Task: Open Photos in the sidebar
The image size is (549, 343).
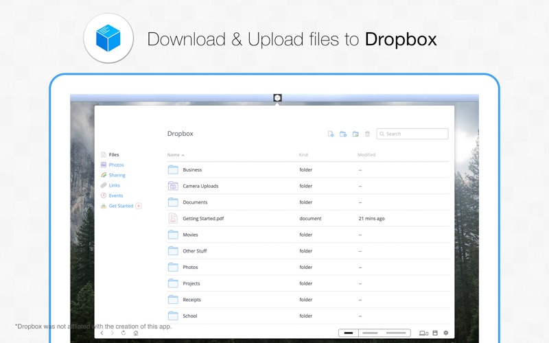Action: pyautogui.click(x=116, y=165)
